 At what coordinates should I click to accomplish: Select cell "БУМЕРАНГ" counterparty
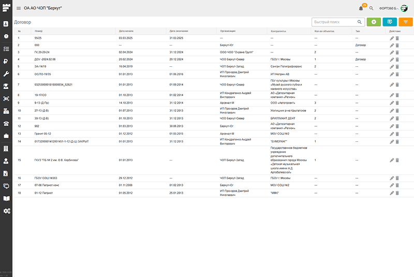[x=279, y=141]
